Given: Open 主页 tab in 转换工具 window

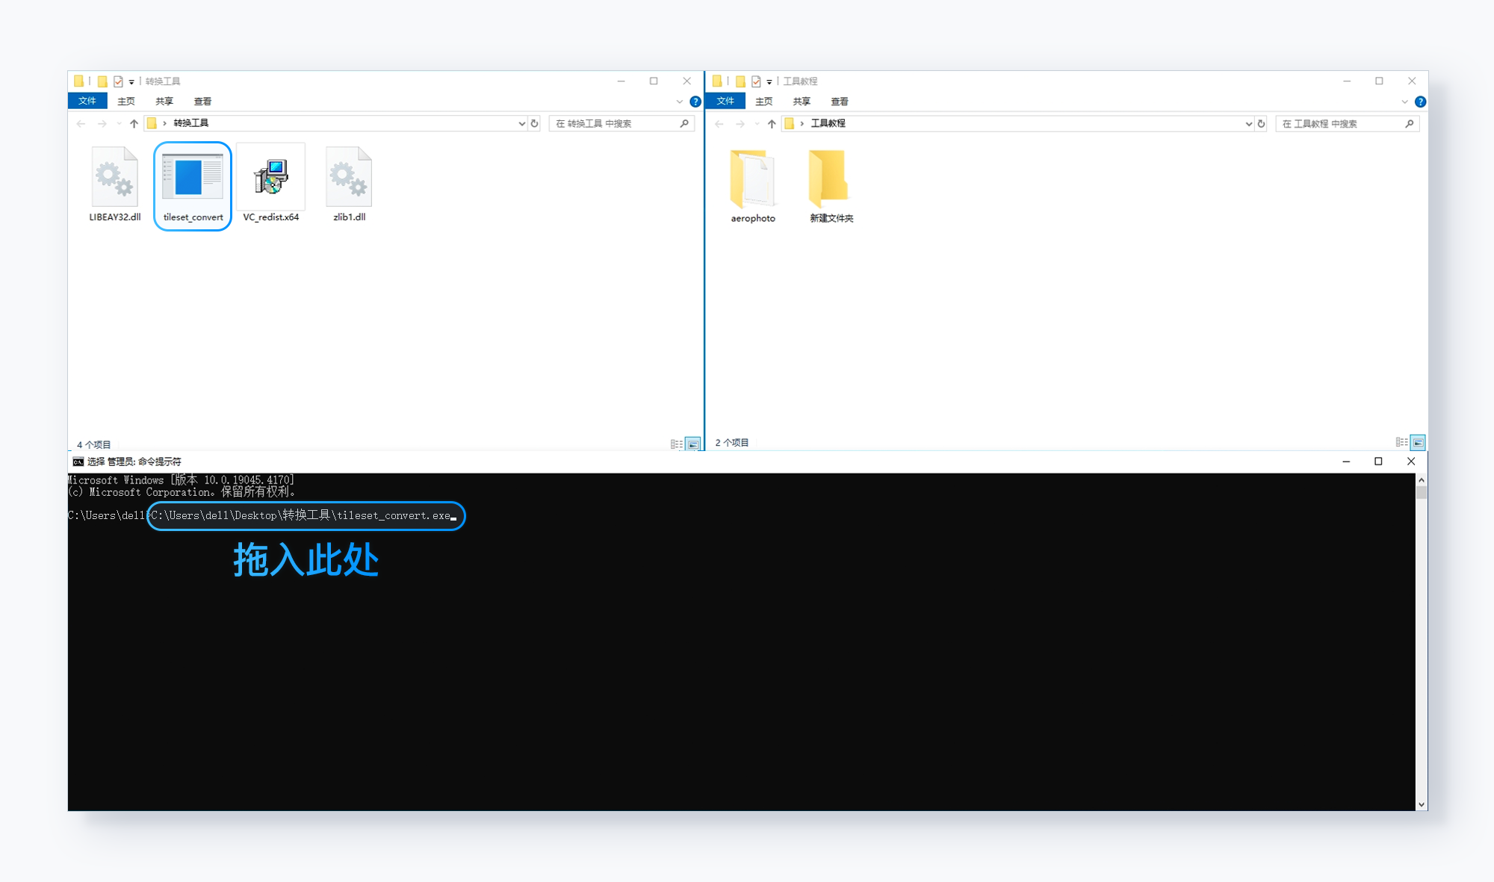Looking at the screenshot, I should pyautogui.click(x=125, y=101).
